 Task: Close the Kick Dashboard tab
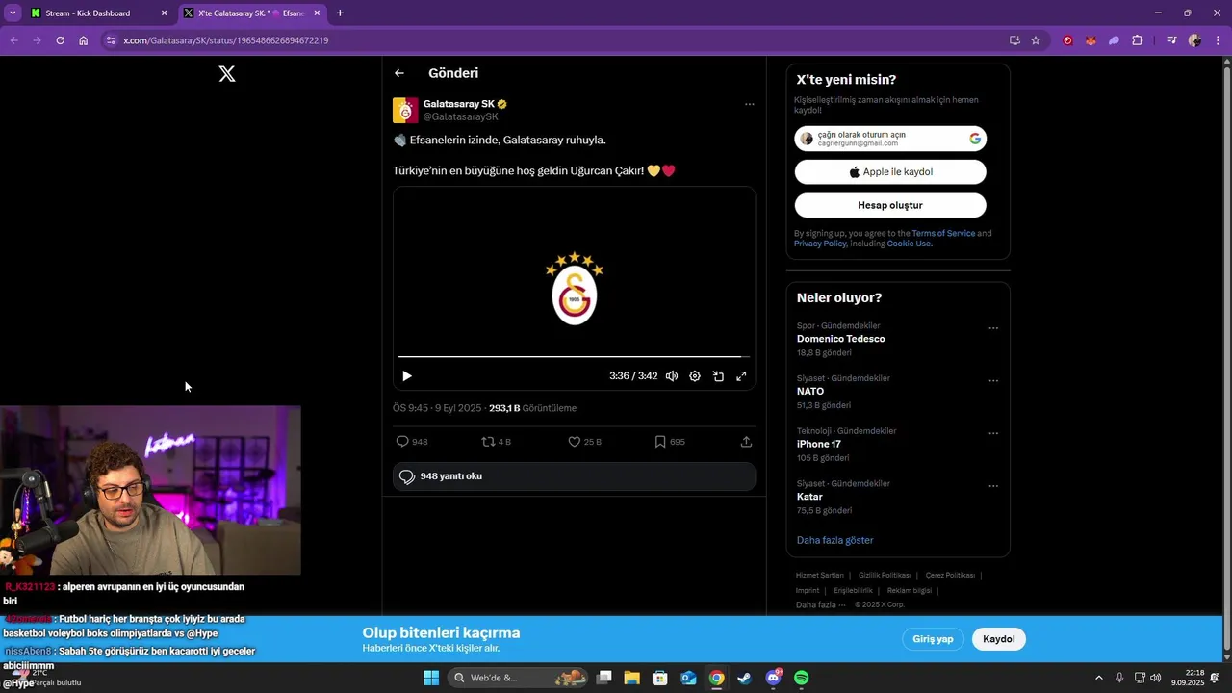164,13
